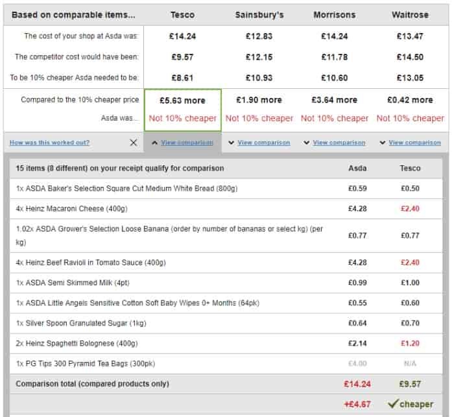
Task: Click the '£3.64 more' Morrisons value
Action: click(335, 100)
